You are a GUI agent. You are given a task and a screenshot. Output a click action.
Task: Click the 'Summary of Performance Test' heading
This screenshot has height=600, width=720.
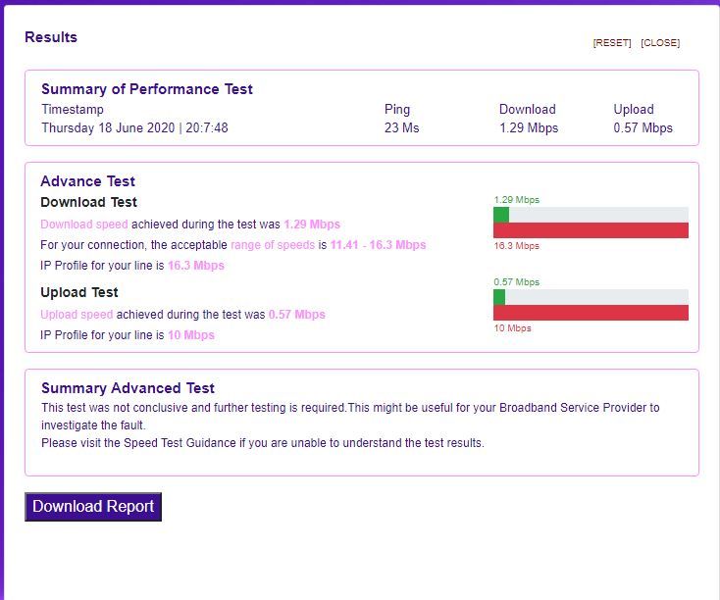147,89
